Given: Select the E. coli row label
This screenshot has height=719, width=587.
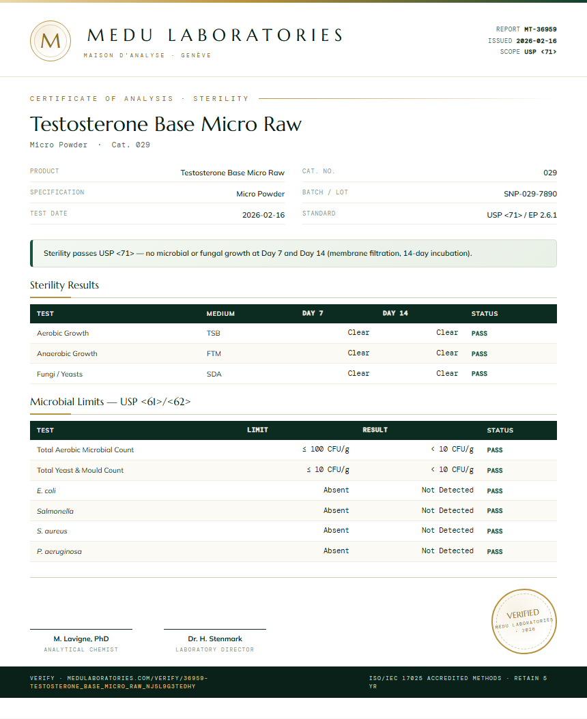Looking at the screenshot, I should click(x=46, y=491).
